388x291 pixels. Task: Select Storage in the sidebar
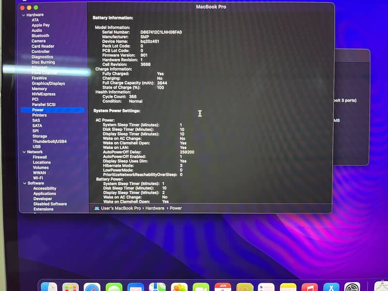point(40,136)
